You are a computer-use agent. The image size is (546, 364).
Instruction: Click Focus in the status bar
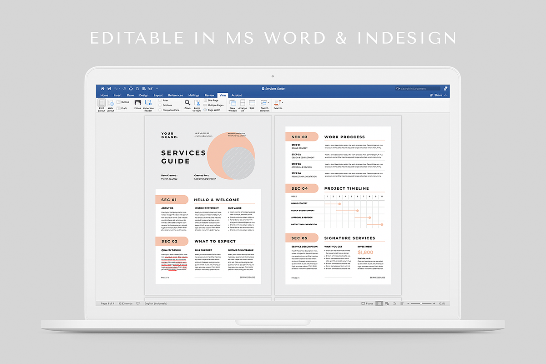(x=367, y=303)
